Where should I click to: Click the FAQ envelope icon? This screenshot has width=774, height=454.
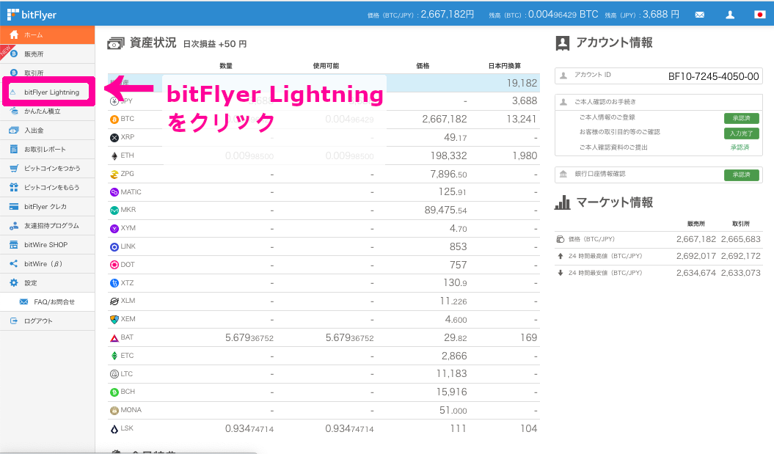[x=23, y=302]
